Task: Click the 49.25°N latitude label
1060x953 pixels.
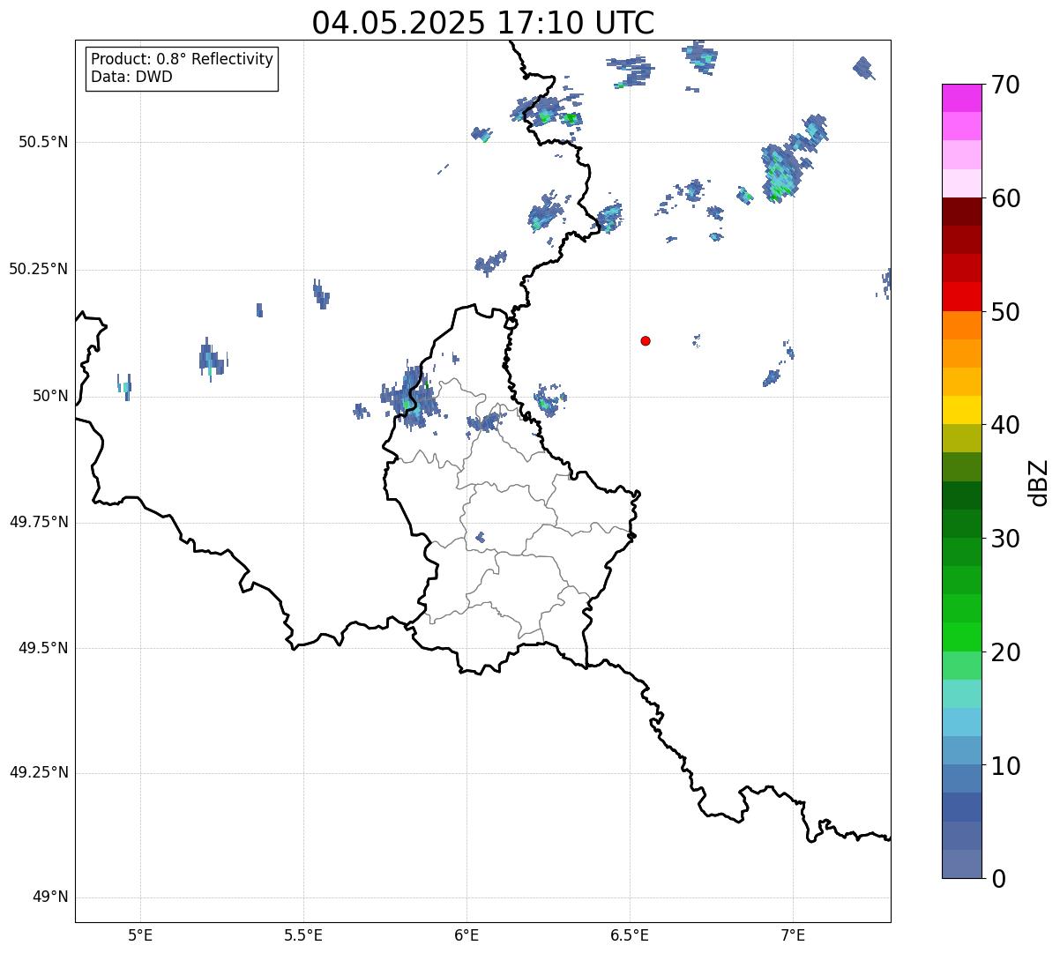Action: (x=39, y=772)
